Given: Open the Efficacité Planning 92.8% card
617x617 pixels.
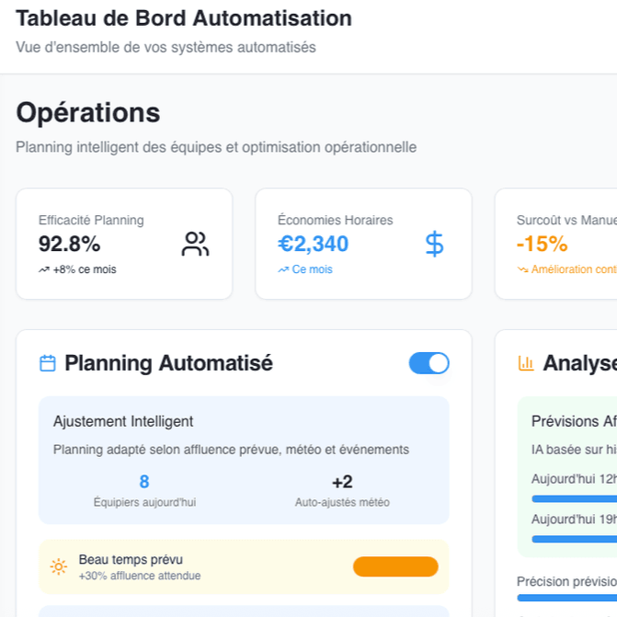Looking at the screenshot, I should tap(124, 244).
